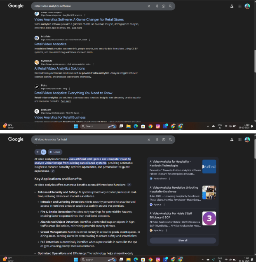Click link chip after 'guest experience.' sentence
The height and width of the screenshot is (262, 256).
tap(53, 171)
